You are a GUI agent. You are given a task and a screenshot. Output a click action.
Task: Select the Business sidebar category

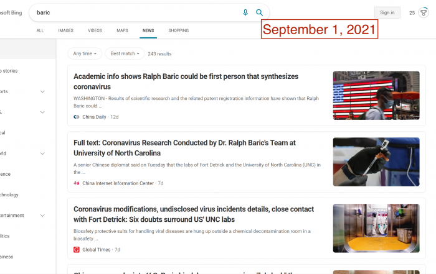(x=6, y=257)
